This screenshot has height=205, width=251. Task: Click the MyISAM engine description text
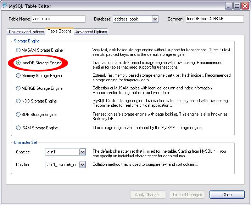(x=161, y=52)
